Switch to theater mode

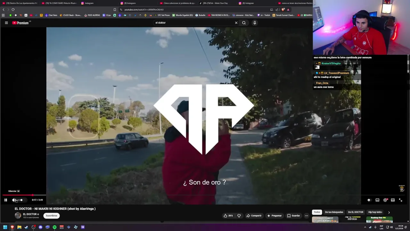tap(393, 200)
